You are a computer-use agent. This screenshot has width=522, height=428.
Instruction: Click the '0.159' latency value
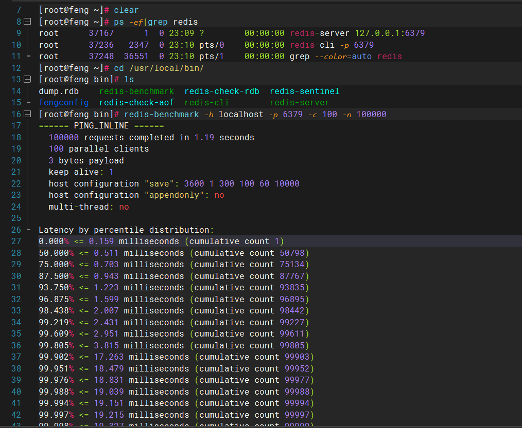point(101,241)
